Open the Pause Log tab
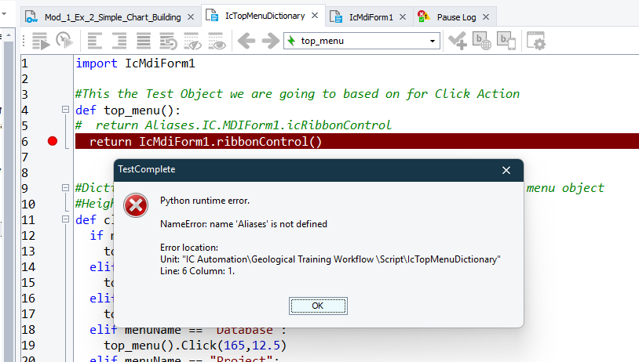 click(x=456, y=17)
